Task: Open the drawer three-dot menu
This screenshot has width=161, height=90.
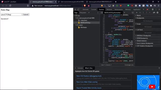Action: (75, 68)
